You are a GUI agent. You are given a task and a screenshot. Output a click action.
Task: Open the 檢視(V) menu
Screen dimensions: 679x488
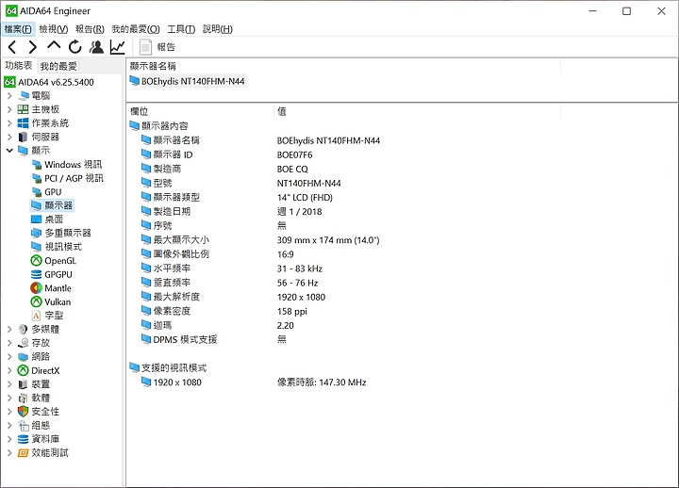tap(53, 29)
